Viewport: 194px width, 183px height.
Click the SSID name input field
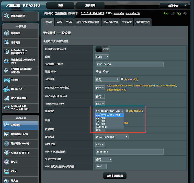tap(129, 64)
